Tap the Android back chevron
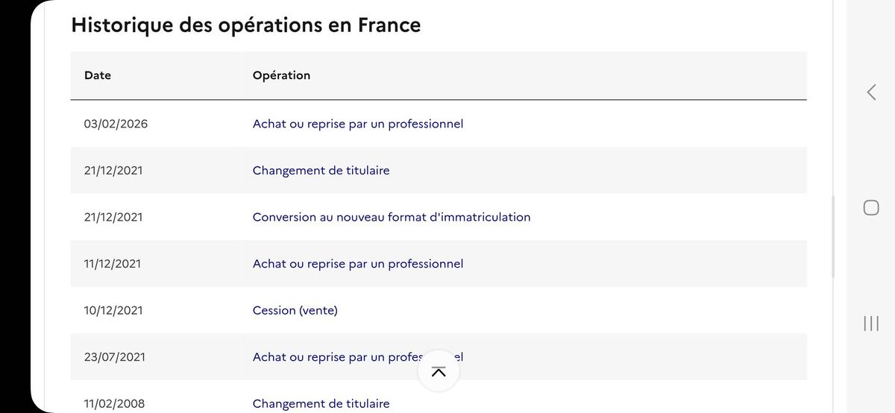 click(871, 92)
